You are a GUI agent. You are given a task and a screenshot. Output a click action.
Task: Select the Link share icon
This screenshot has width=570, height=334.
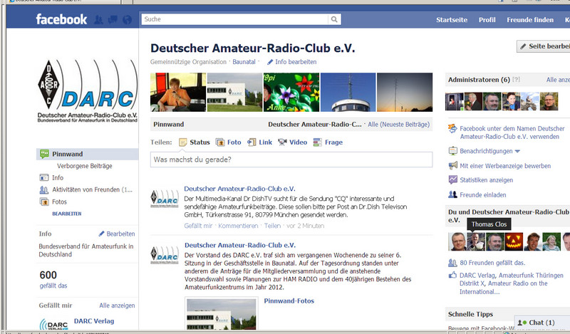pyautogui.click(x=252, y=142)
